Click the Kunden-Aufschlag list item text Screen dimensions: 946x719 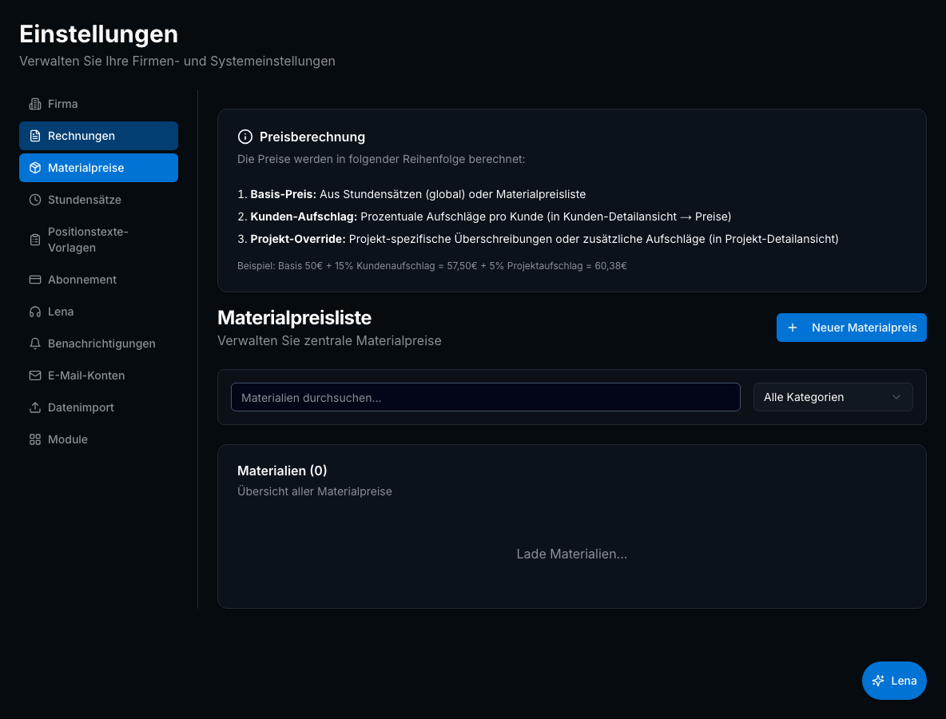pos(484,216)
